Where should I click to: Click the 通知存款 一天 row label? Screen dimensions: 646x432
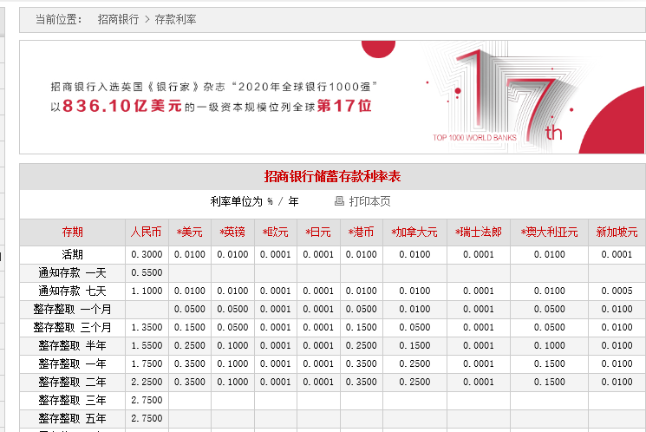click(x=73, y=273)
